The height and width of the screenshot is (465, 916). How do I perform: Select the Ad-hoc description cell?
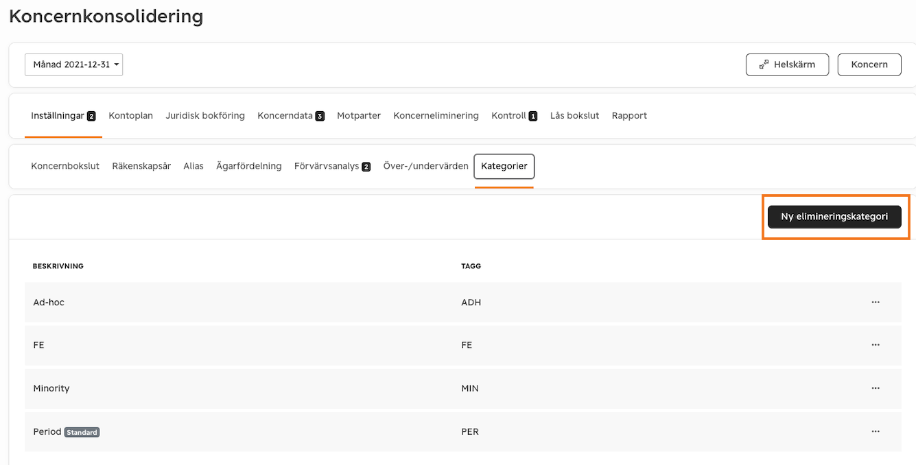coord(49,302)
